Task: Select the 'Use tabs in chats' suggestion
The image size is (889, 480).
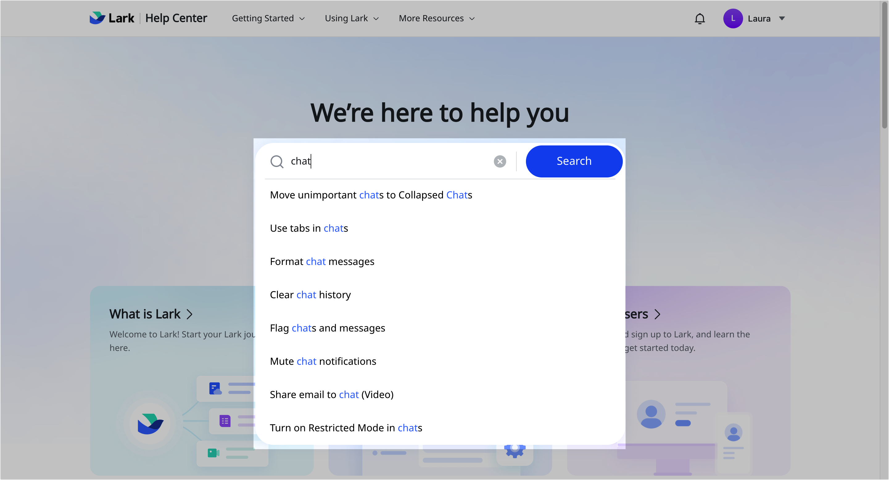Action: (309, 228)
